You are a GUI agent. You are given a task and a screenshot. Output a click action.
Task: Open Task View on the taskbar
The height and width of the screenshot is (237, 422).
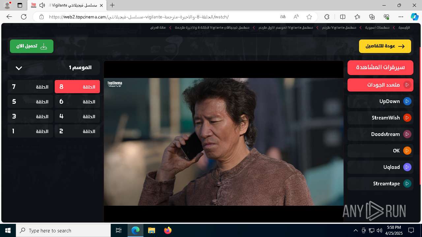pos(119,230)
